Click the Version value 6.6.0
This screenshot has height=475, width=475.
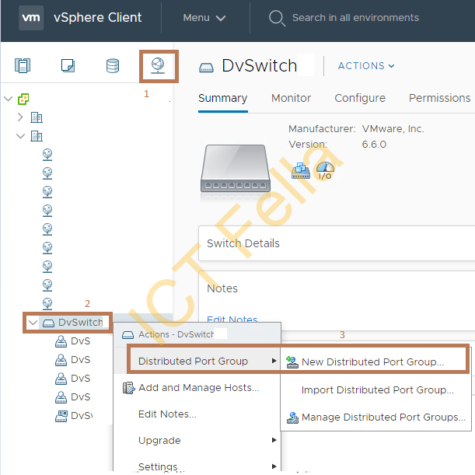[x=374, y=144]
